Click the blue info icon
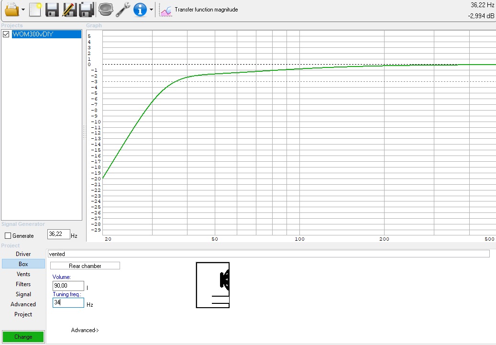Image resolution: width=496 pixels, height=345 pixels. 140,9
